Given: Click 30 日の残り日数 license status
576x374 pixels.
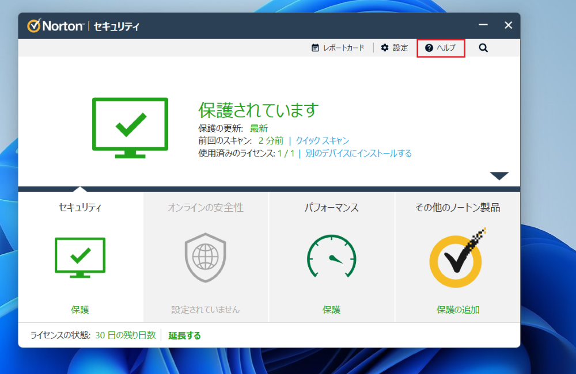Looking at the screenshot, I should (125, 335).
